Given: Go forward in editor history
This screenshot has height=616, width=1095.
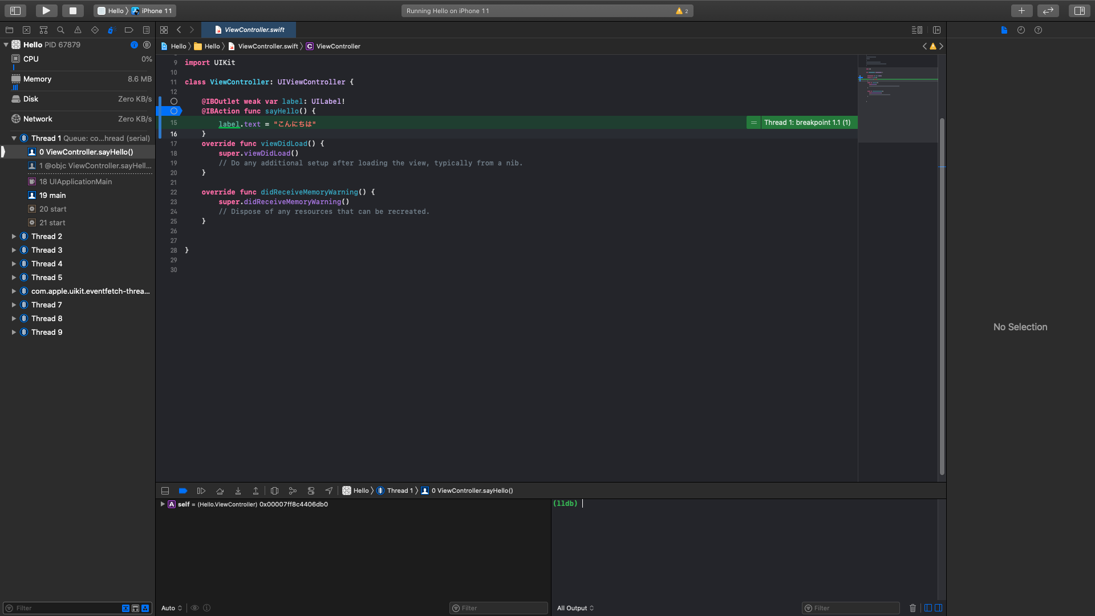Looking at the screenshot, I should click(x=192, y=30).
